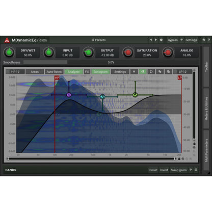
Task: Click the red HP filter marker
Action: coord(57,78)
